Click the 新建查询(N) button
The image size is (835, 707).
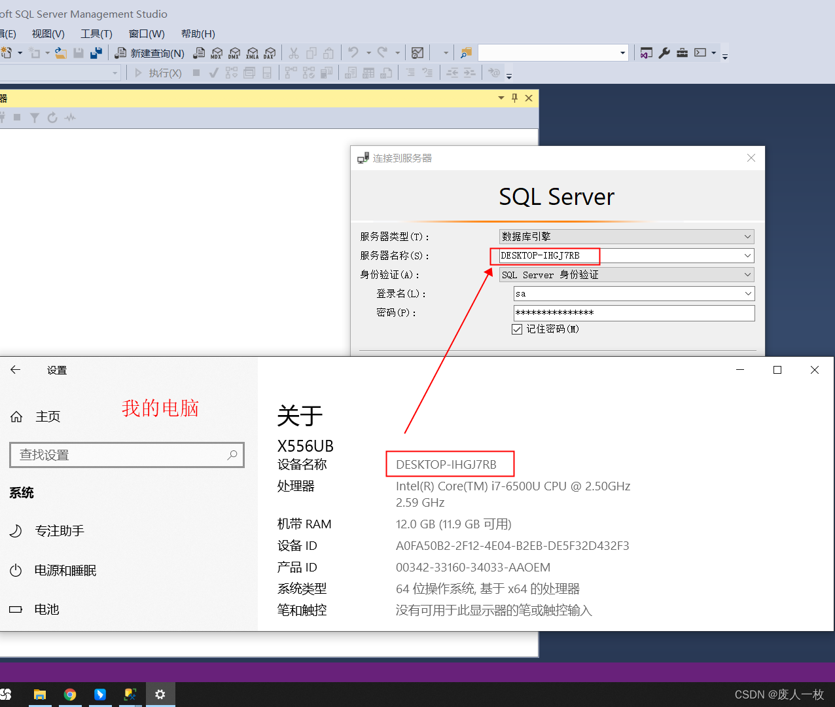(150, 53)
